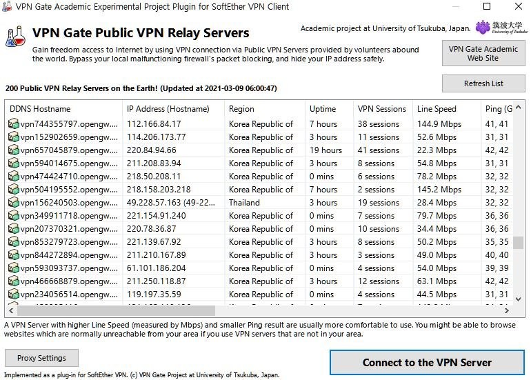Select the vpn156240503 Thailand server icon
The height and width of the screenshot is (380, 531).
point(13,203)
